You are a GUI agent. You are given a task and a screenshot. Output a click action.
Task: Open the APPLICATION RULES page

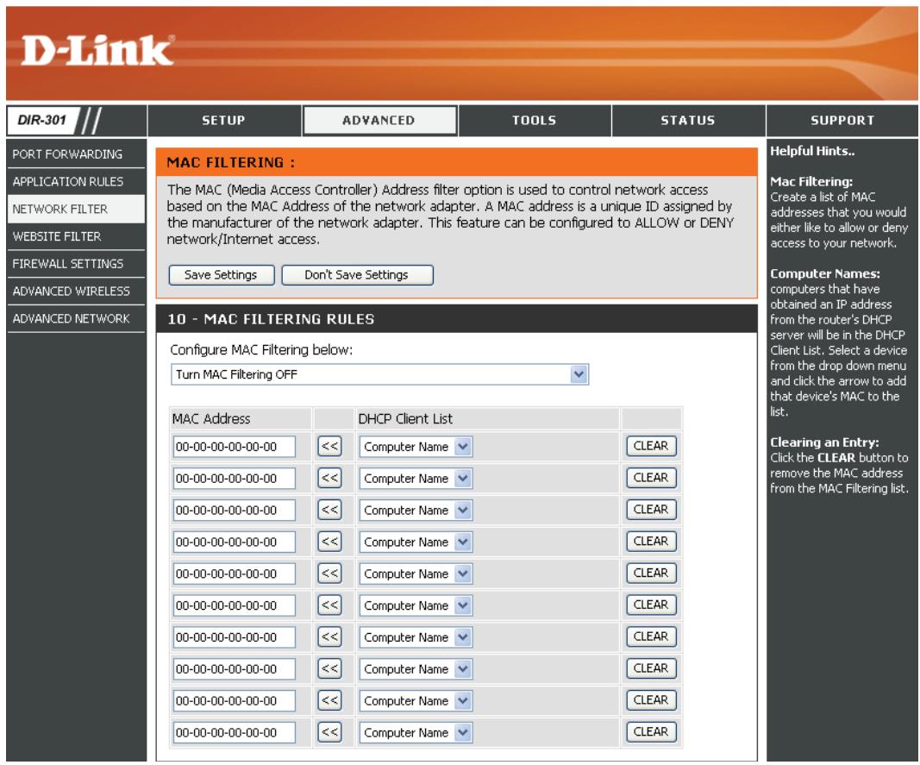[76, 181]
